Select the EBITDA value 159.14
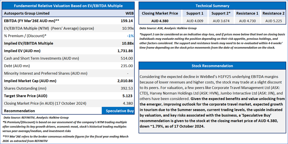288x144 pixels. pos(127,21)
